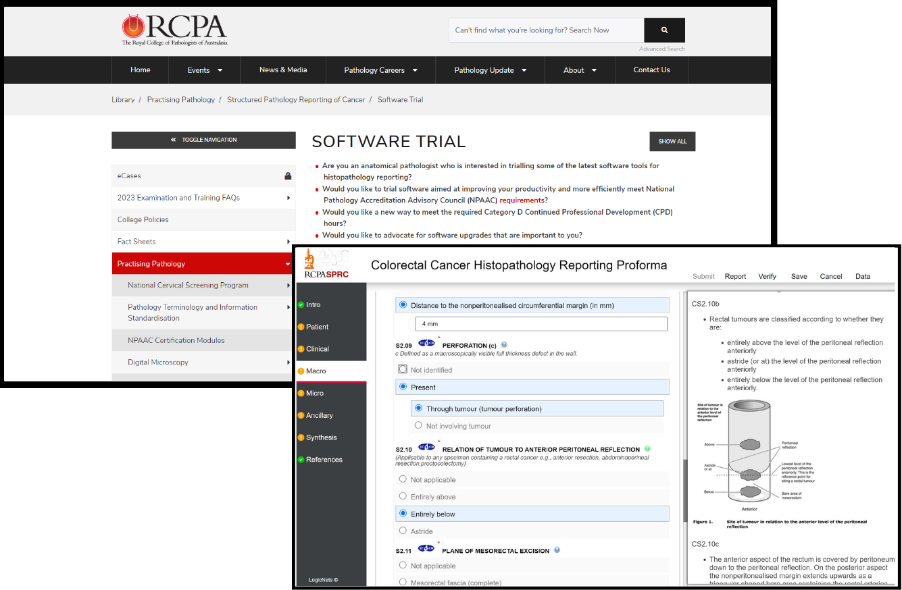This screenshot has width=902, height=590.
Task: Click the ICCR badge next to S2.11
Action: coord(427,549)
